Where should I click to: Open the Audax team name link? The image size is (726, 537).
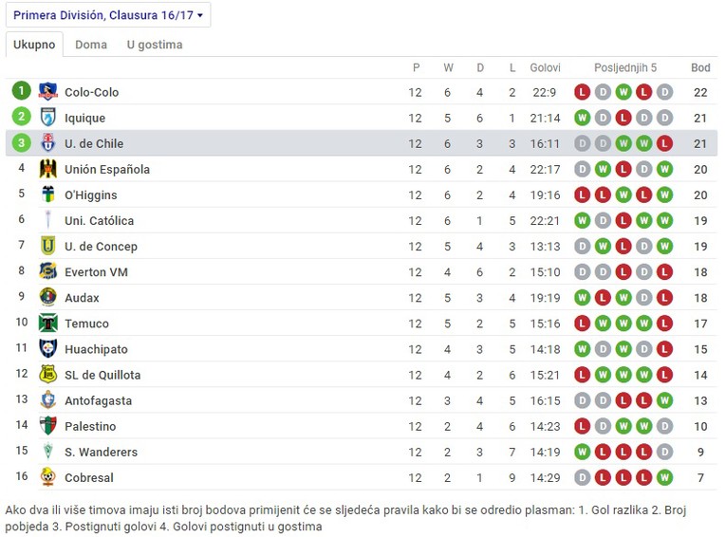[x=82, y=298]
